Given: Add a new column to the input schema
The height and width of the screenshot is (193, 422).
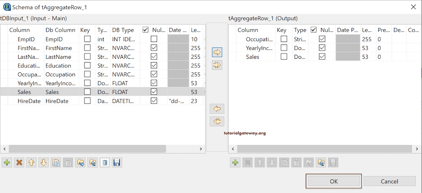Looking at the screenshot, I should pyautogui.click(x=7, y=163).
